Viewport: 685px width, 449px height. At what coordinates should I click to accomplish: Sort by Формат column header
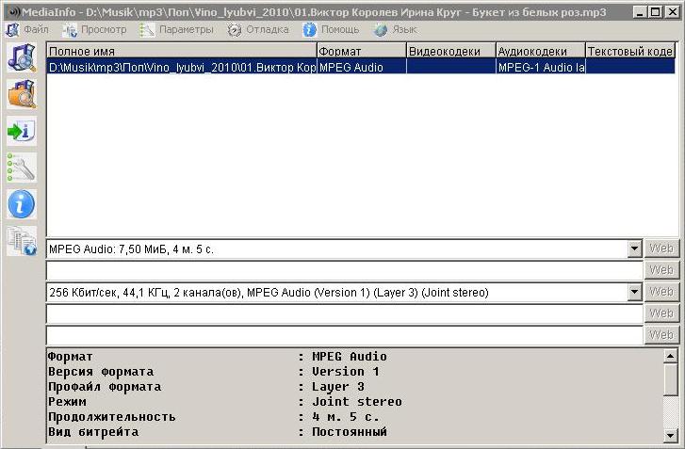(x=361, y=51)
